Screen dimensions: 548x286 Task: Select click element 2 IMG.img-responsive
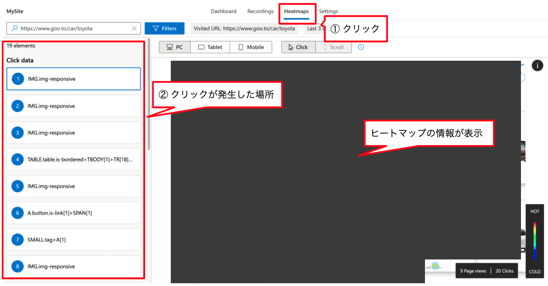click(x=74, y=106)
